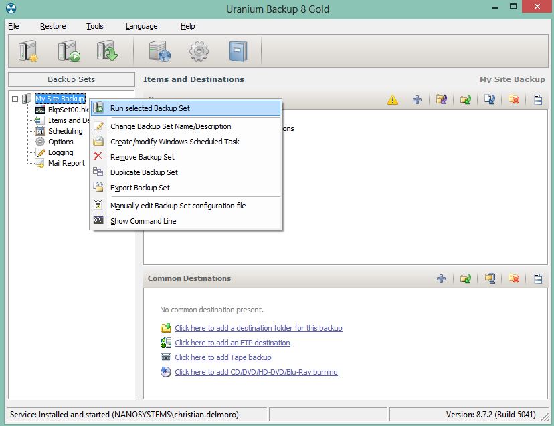Click the Service: Installed and started status text
The image size is (554, 426).
click(124, 415)
